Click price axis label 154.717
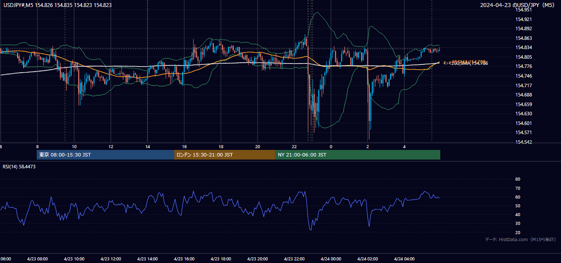The height and width of the screenshot is (263, 561). pyautogui.click(x=524, y=85)
